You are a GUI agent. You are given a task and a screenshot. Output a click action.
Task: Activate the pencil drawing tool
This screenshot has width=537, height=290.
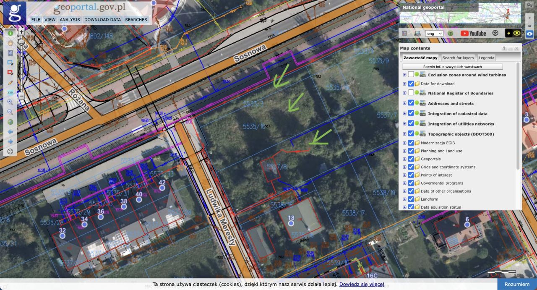10,83
